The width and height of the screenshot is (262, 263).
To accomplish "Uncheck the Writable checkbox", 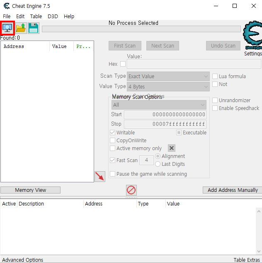I will pyautogui.click(x=112, y=133).
